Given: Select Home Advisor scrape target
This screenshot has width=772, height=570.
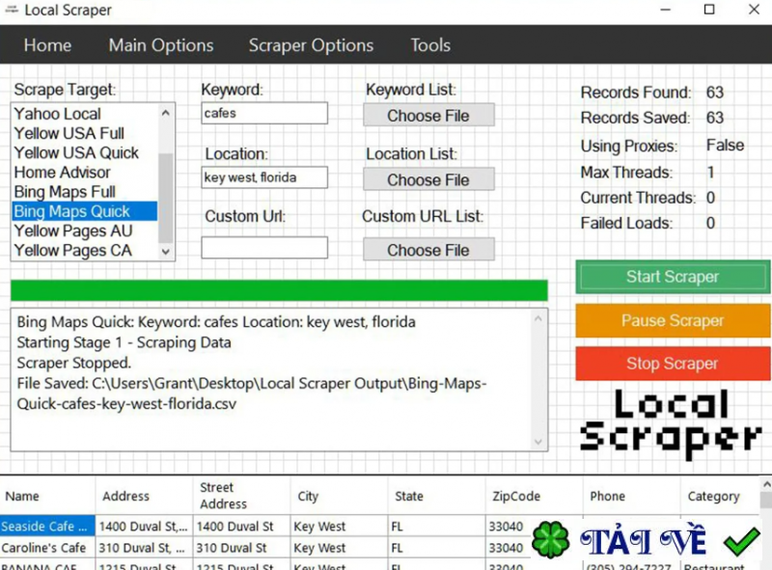Looking at the screenshot, I should (85, 173).
